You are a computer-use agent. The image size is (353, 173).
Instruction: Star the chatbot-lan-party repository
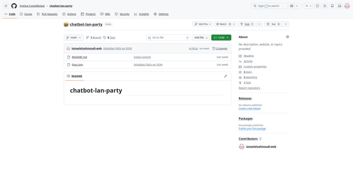pyautogui.click(x=273, y=24)
